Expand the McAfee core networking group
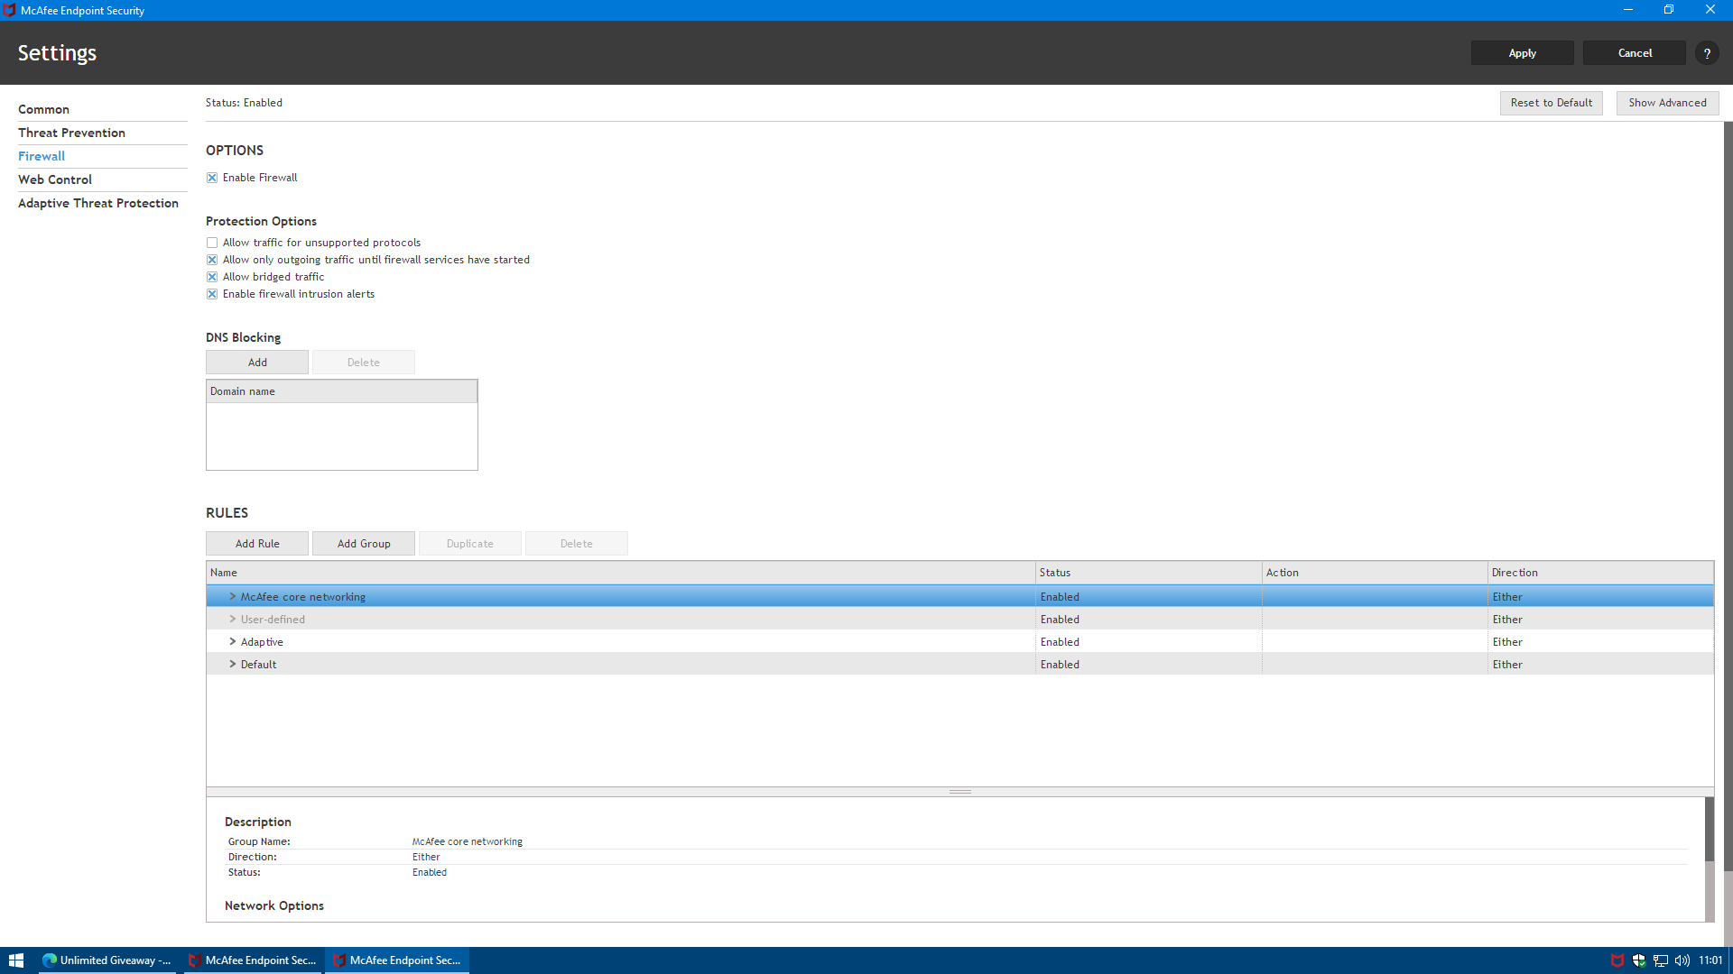 click(232, 597)
